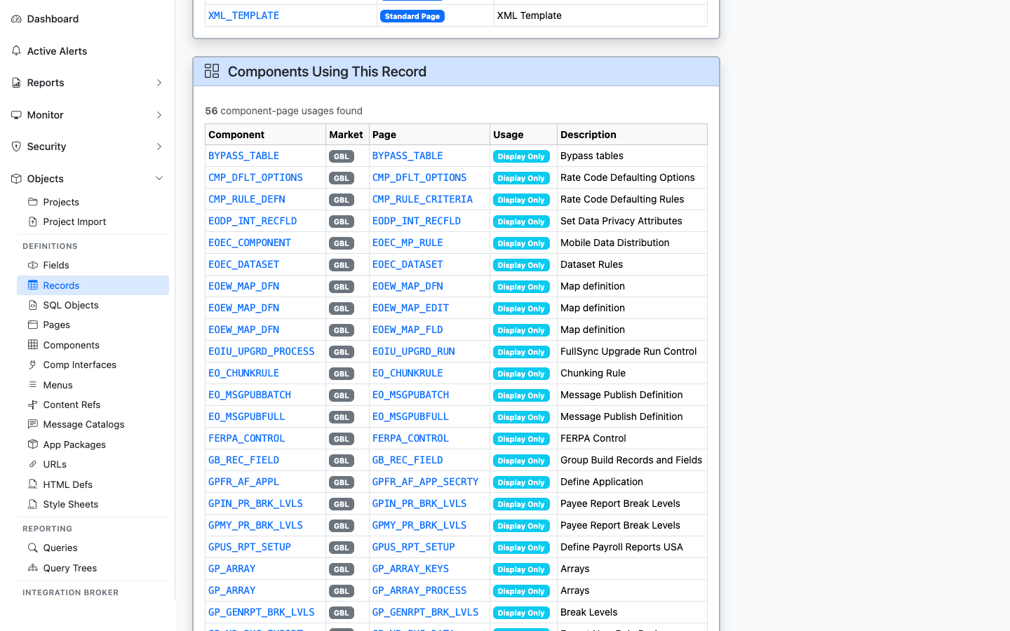Image resolution: width=1010 pixels, height=631 pixels.
Task: Collapse the Objects menu chevron
Action: coord(159,179)
